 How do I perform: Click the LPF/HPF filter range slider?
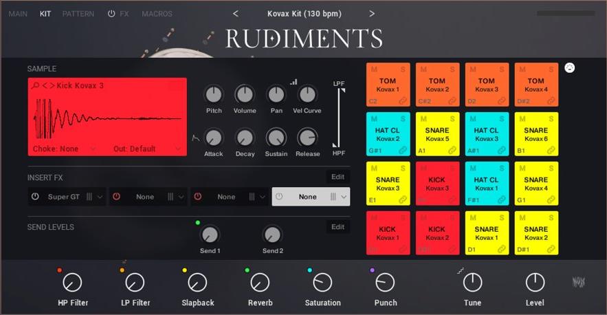tap(338, 118)
